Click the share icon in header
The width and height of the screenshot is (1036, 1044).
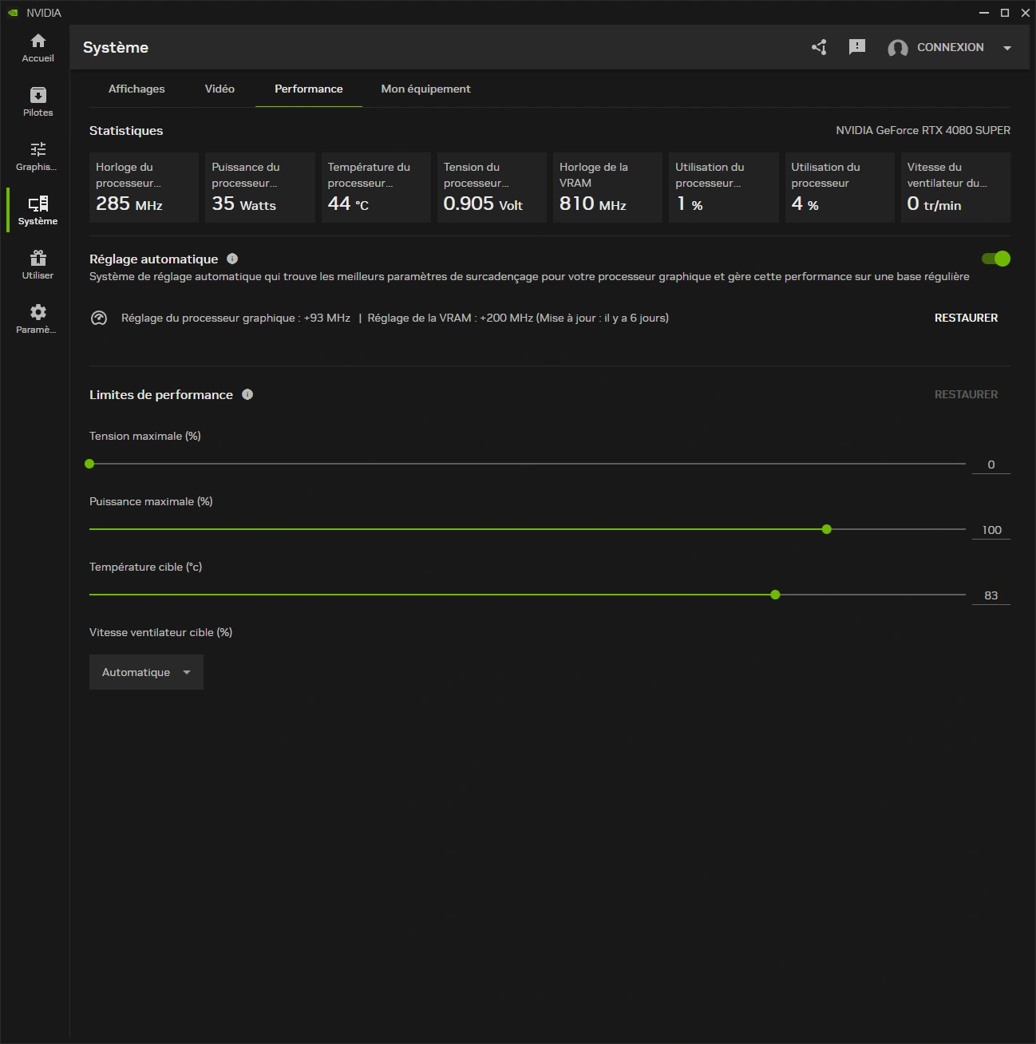[x=819, y=47]
